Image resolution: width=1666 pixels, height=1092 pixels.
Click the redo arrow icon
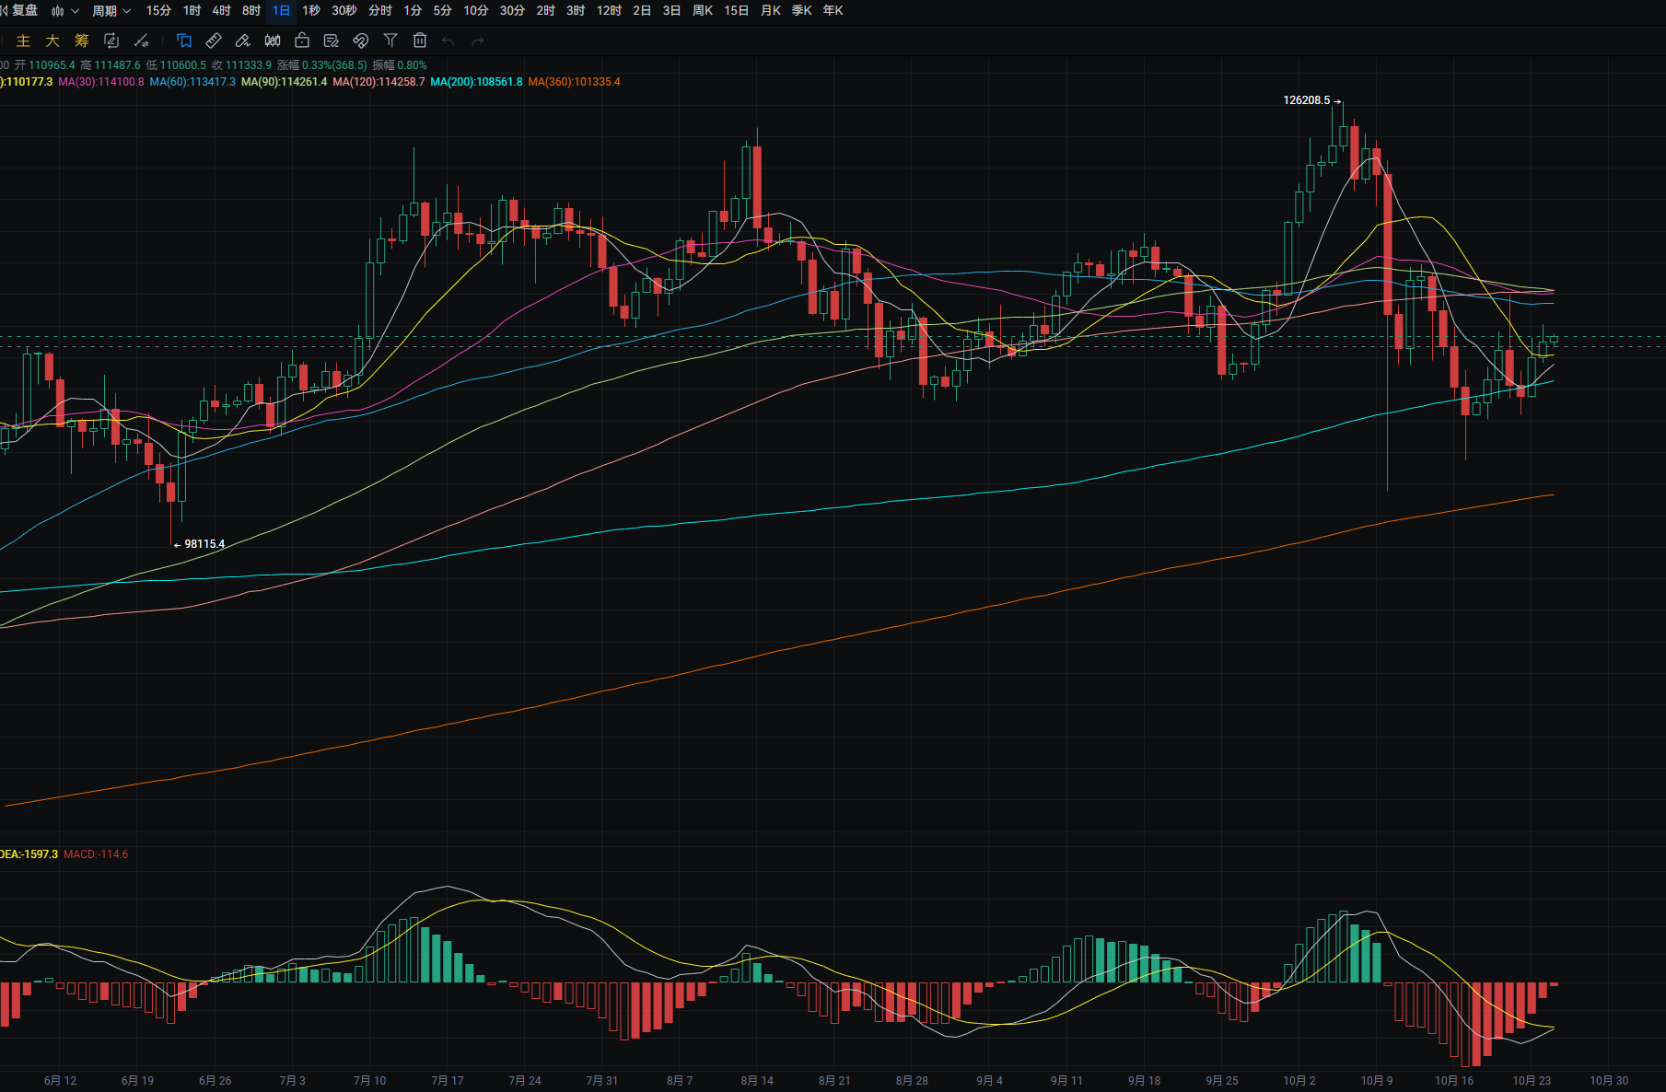point(477,41)
